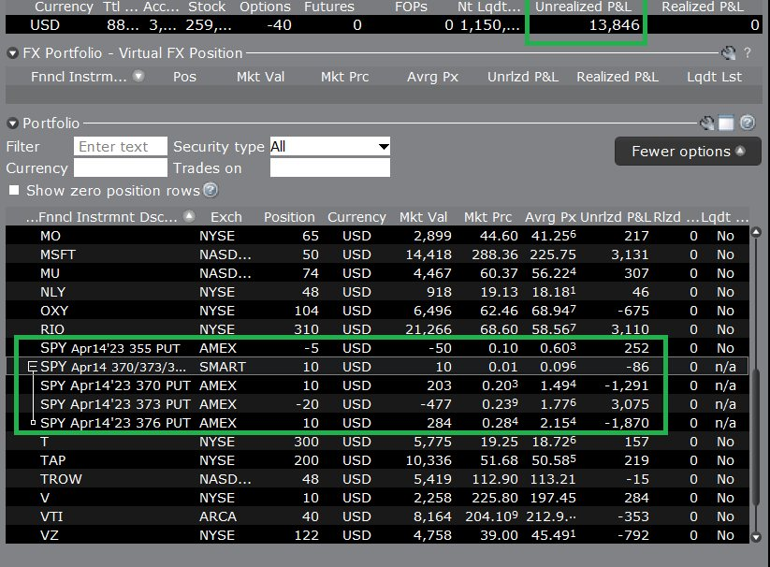
Task: Open help question mark for FX Portfolio
Action: 748,53
